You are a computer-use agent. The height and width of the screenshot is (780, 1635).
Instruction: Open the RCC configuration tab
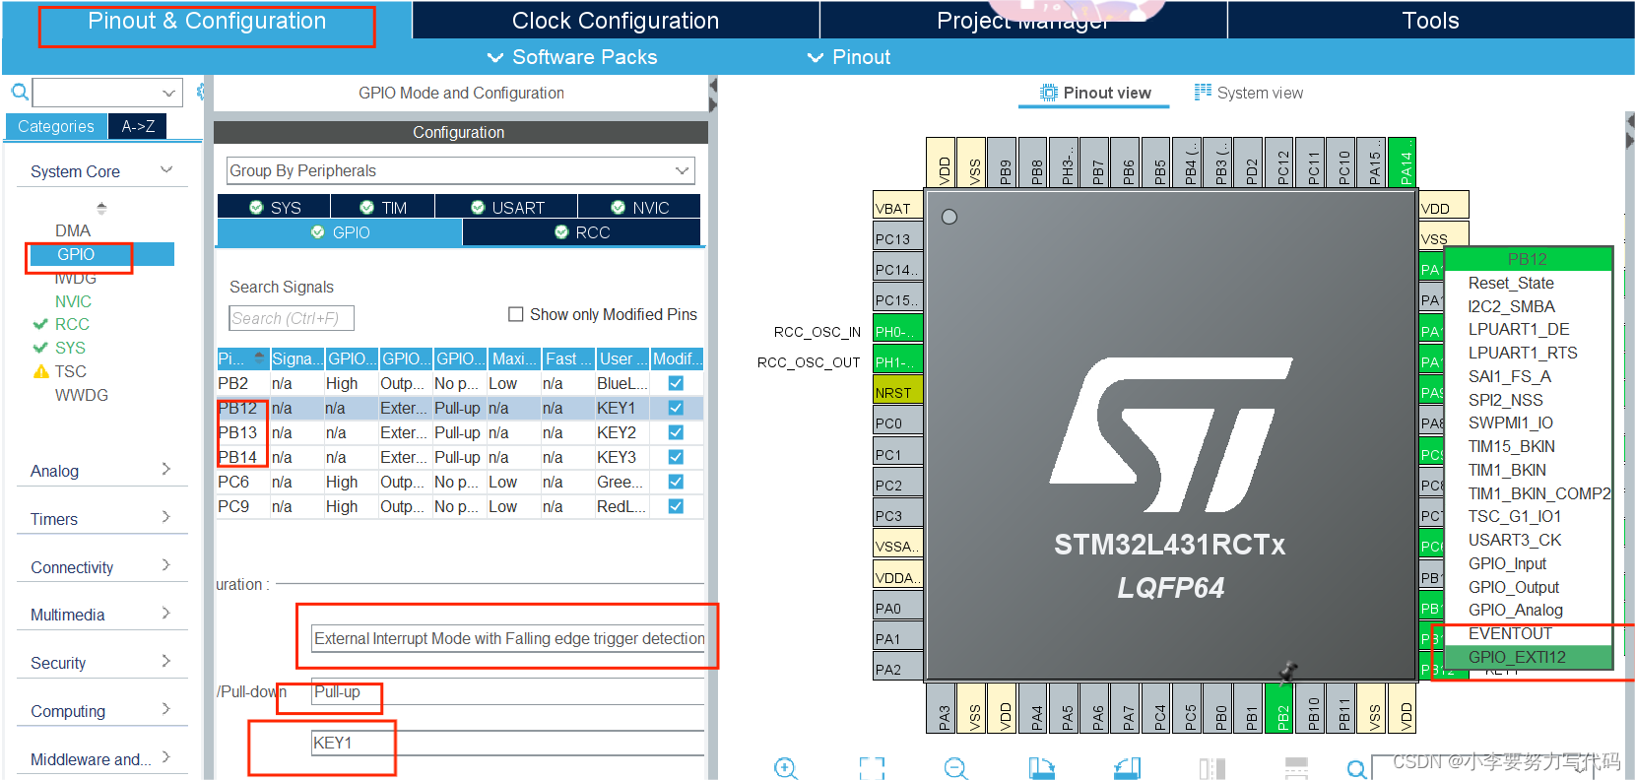tap(582, 232)
